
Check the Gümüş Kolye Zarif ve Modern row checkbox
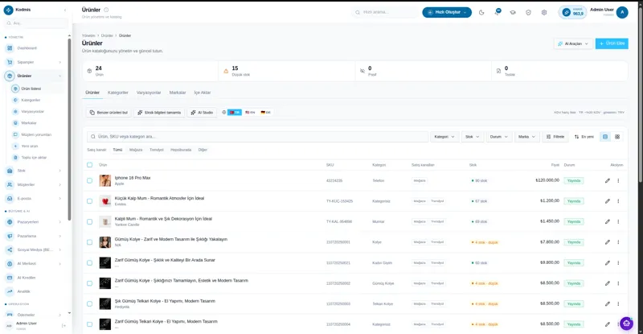pyautogui.click(x=89, y=242)
